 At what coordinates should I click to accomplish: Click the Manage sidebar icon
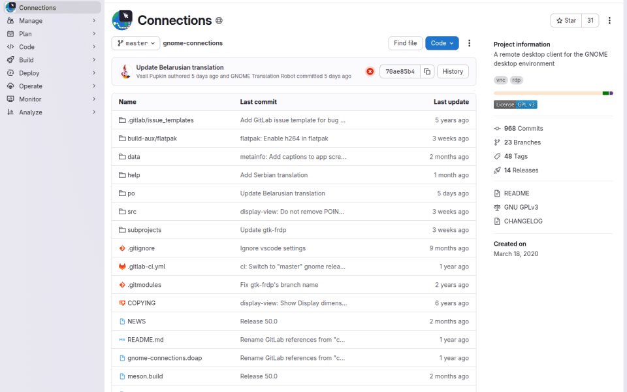(10, 20)
